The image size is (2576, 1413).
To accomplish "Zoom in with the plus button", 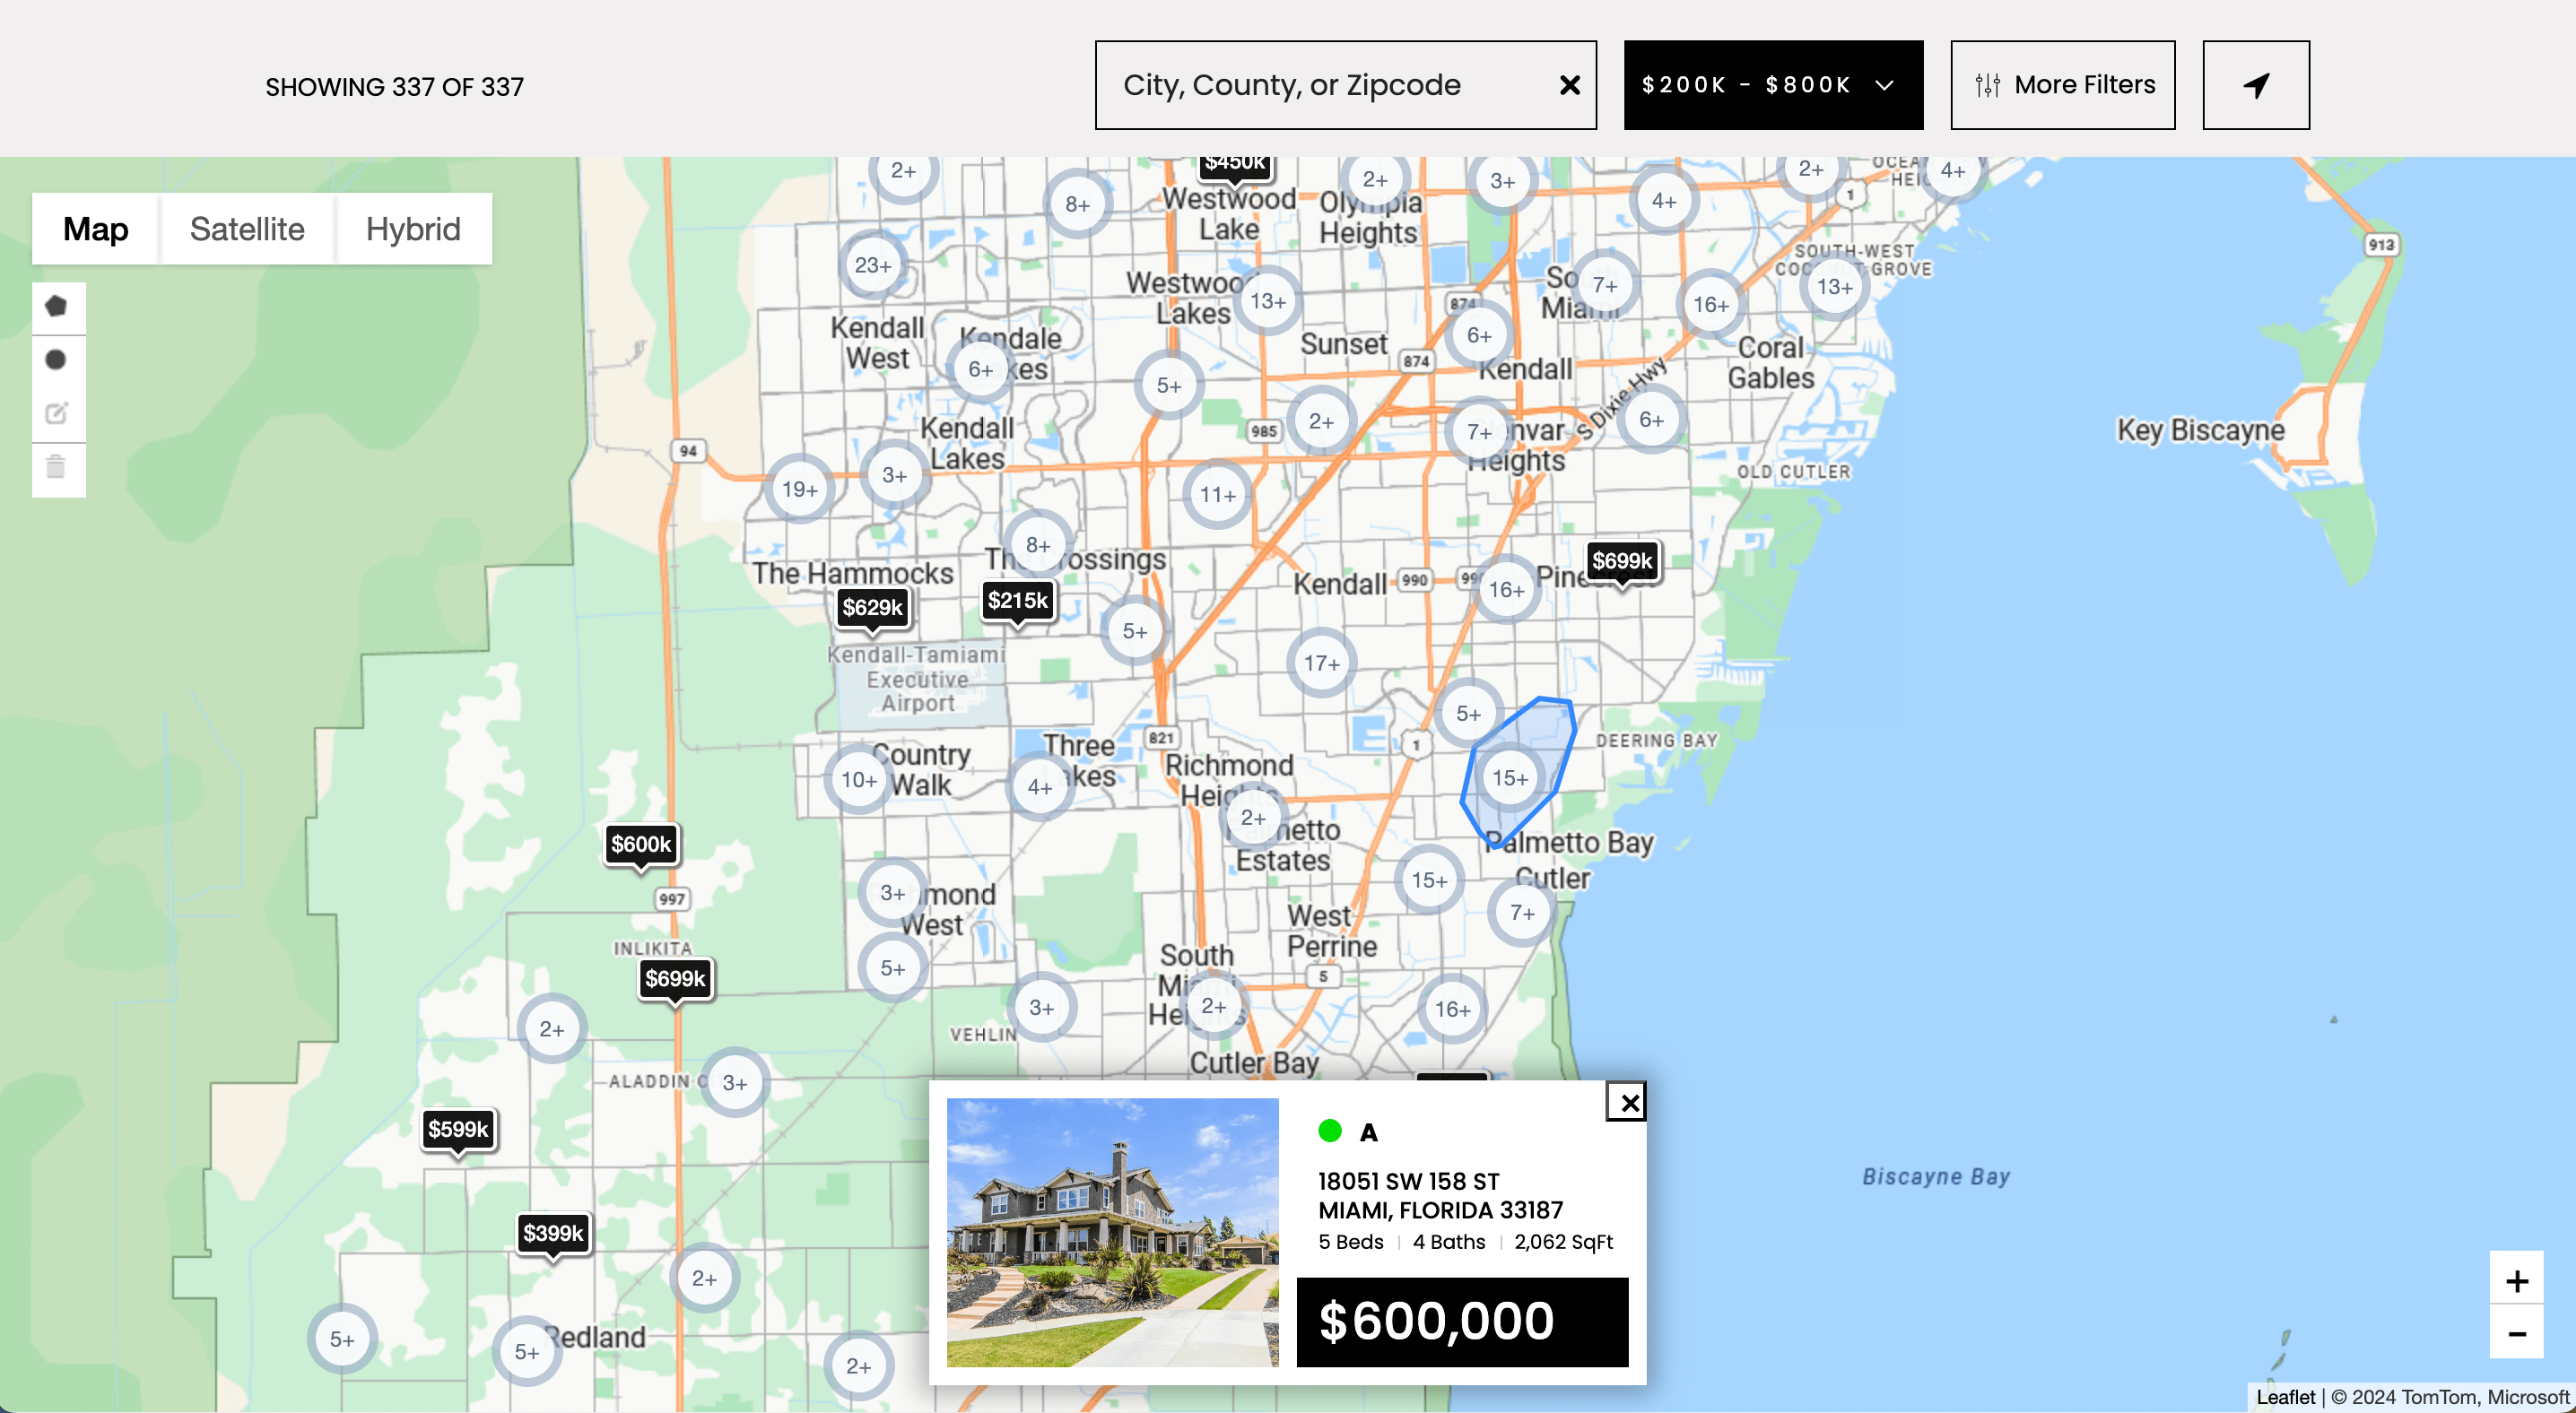I will 2516,1280.
